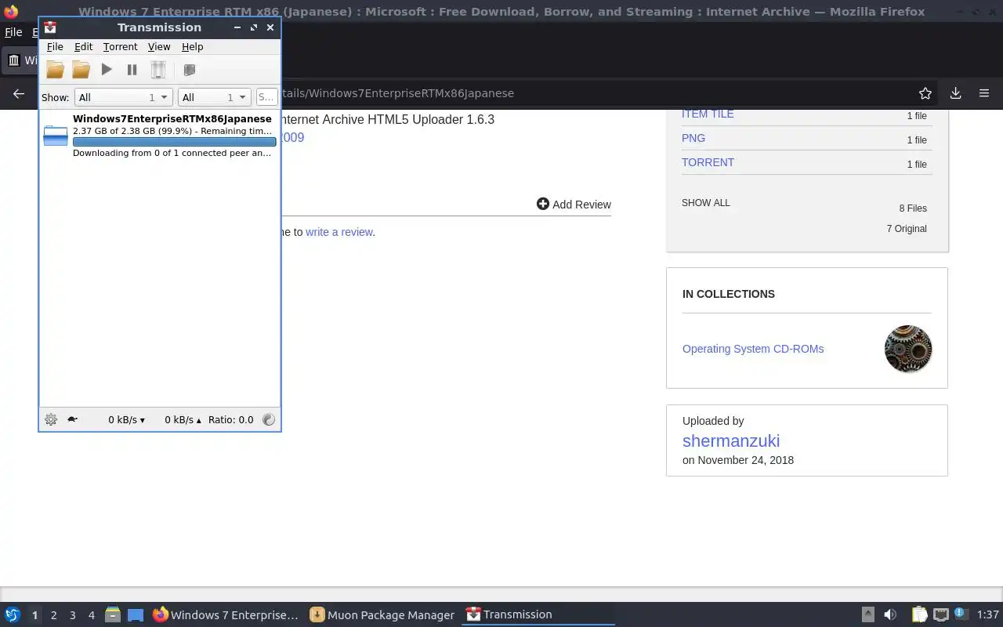
Task: Open clipboard manager tray icon
Action: click(x=919, y=615)
